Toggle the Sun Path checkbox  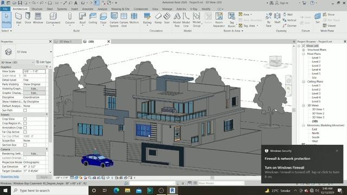(x=25, y=110)
